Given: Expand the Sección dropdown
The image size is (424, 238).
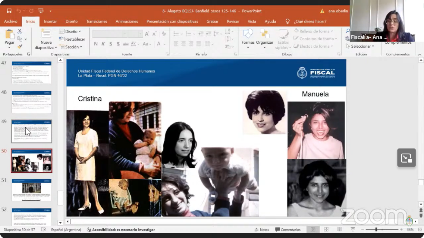Looking at the screenshot, I should point(72,47).
